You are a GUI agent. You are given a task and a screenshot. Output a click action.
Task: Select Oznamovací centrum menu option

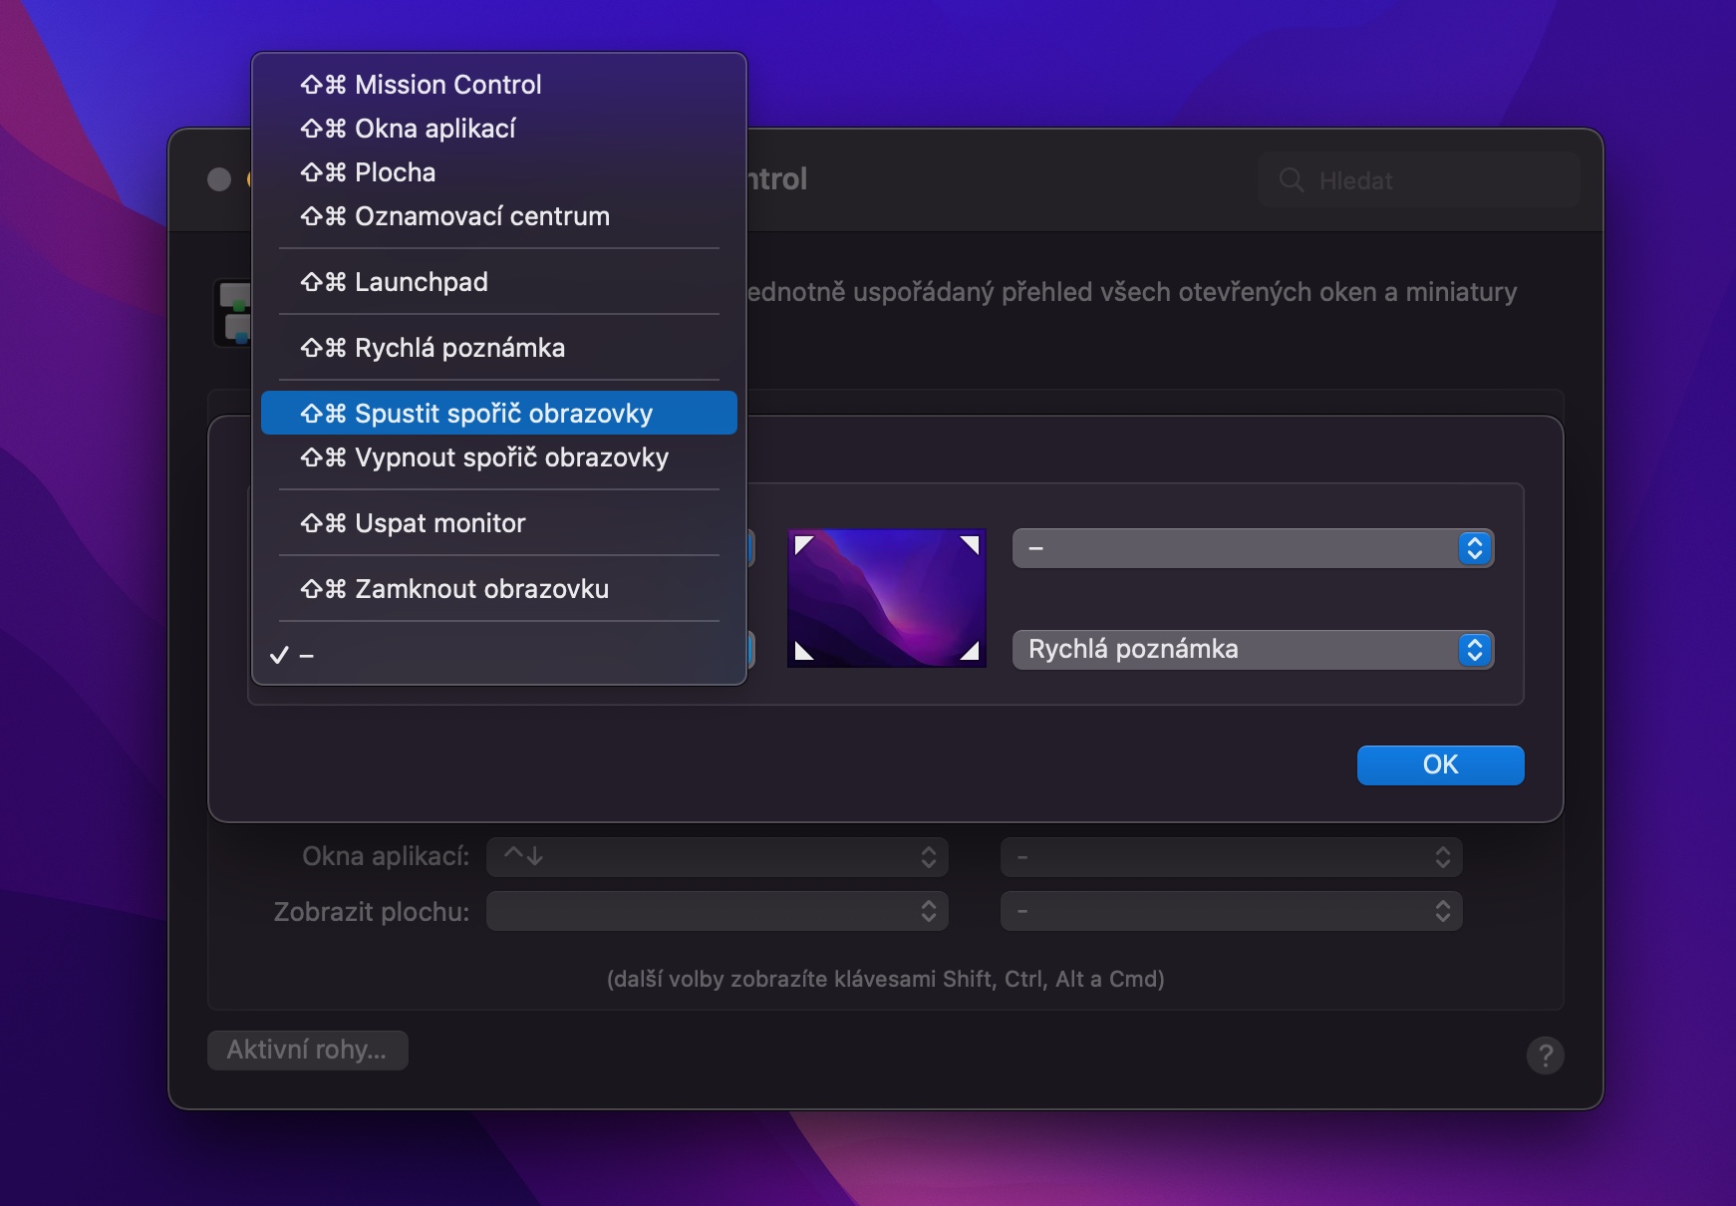click(x=498, y=216)
